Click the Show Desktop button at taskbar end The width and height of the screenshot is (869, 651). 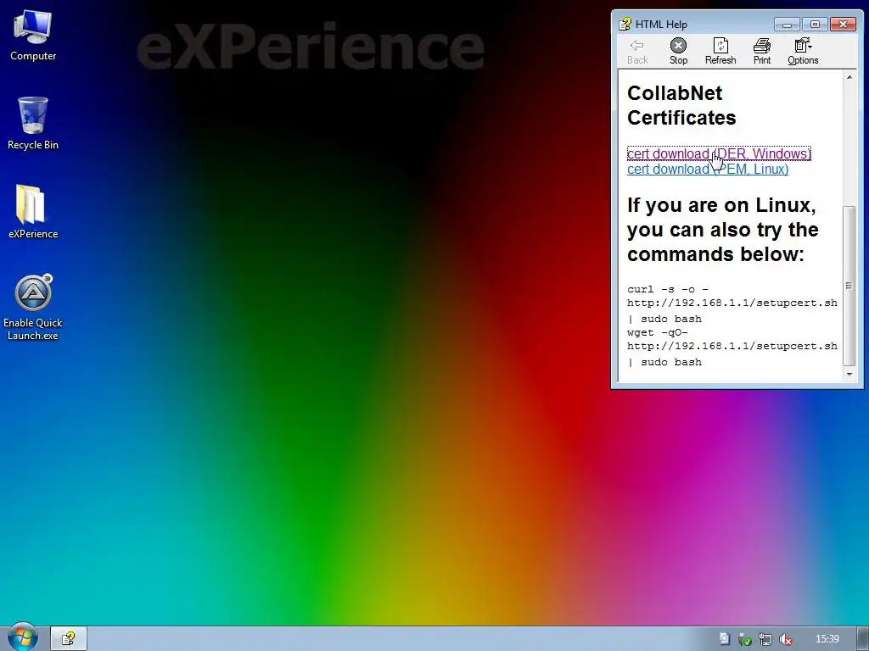click(x=863, y=639)
